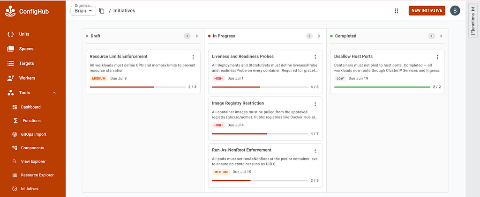Click the Dashboard grid icon
Screen dimensions: 480x197
tap(15, 107)
